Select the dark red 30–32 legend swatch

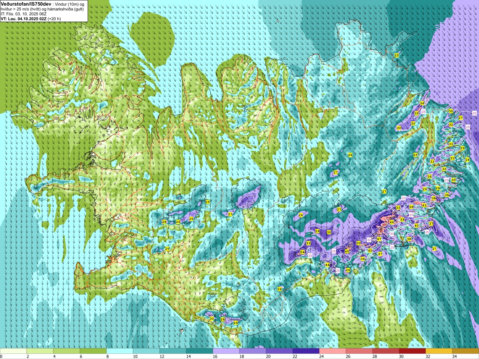coord(412,351)
